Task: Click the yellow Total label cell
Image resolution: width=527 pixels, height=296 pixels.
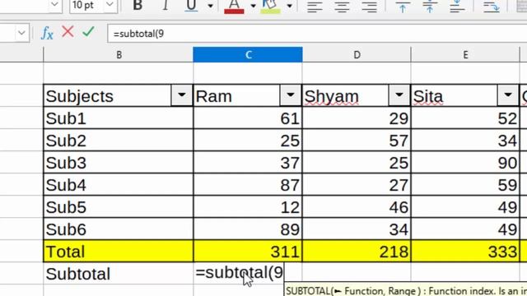Action: coord(119,251)
